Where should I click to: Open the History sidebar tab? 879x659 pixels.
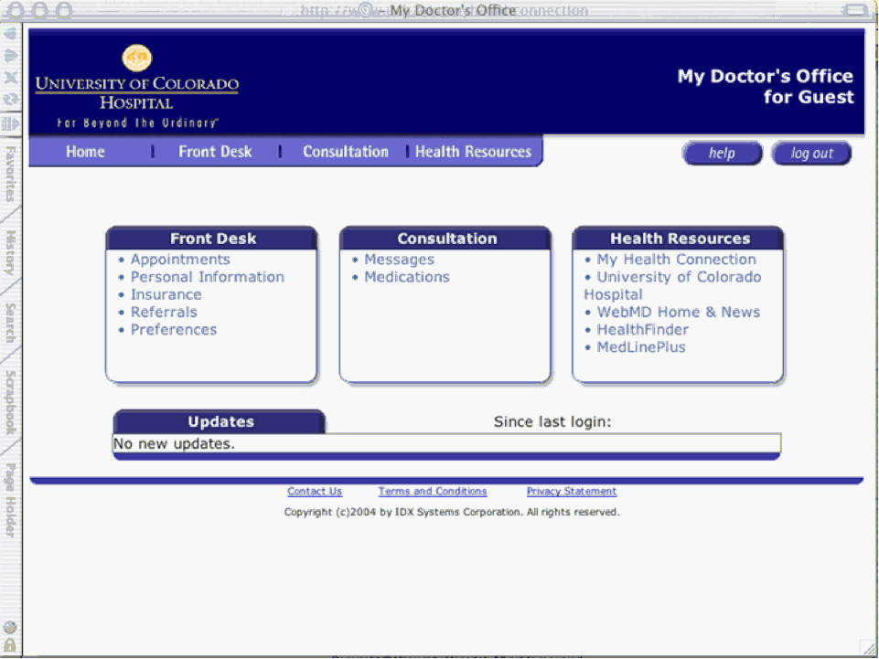click(11, 253)
